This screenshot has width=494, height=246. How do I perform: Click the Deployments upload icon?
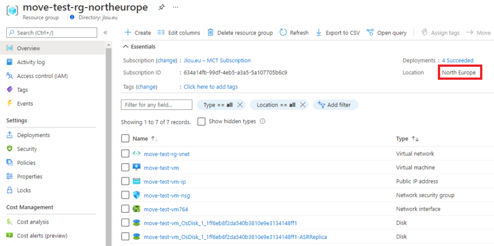point(10,135)
